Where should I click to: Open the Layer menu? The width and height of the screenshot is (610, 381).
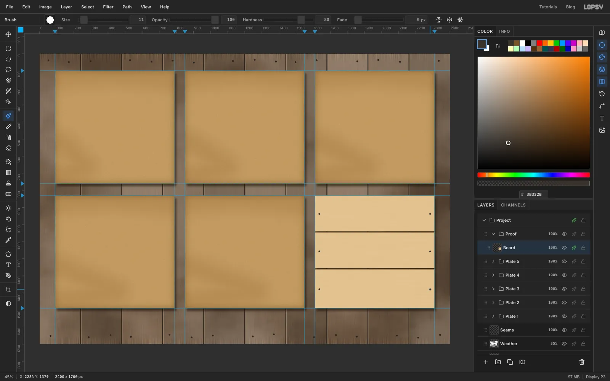[x=66, y=7]
